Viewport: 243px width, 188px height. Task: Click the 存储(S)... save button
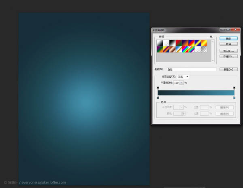228,57
